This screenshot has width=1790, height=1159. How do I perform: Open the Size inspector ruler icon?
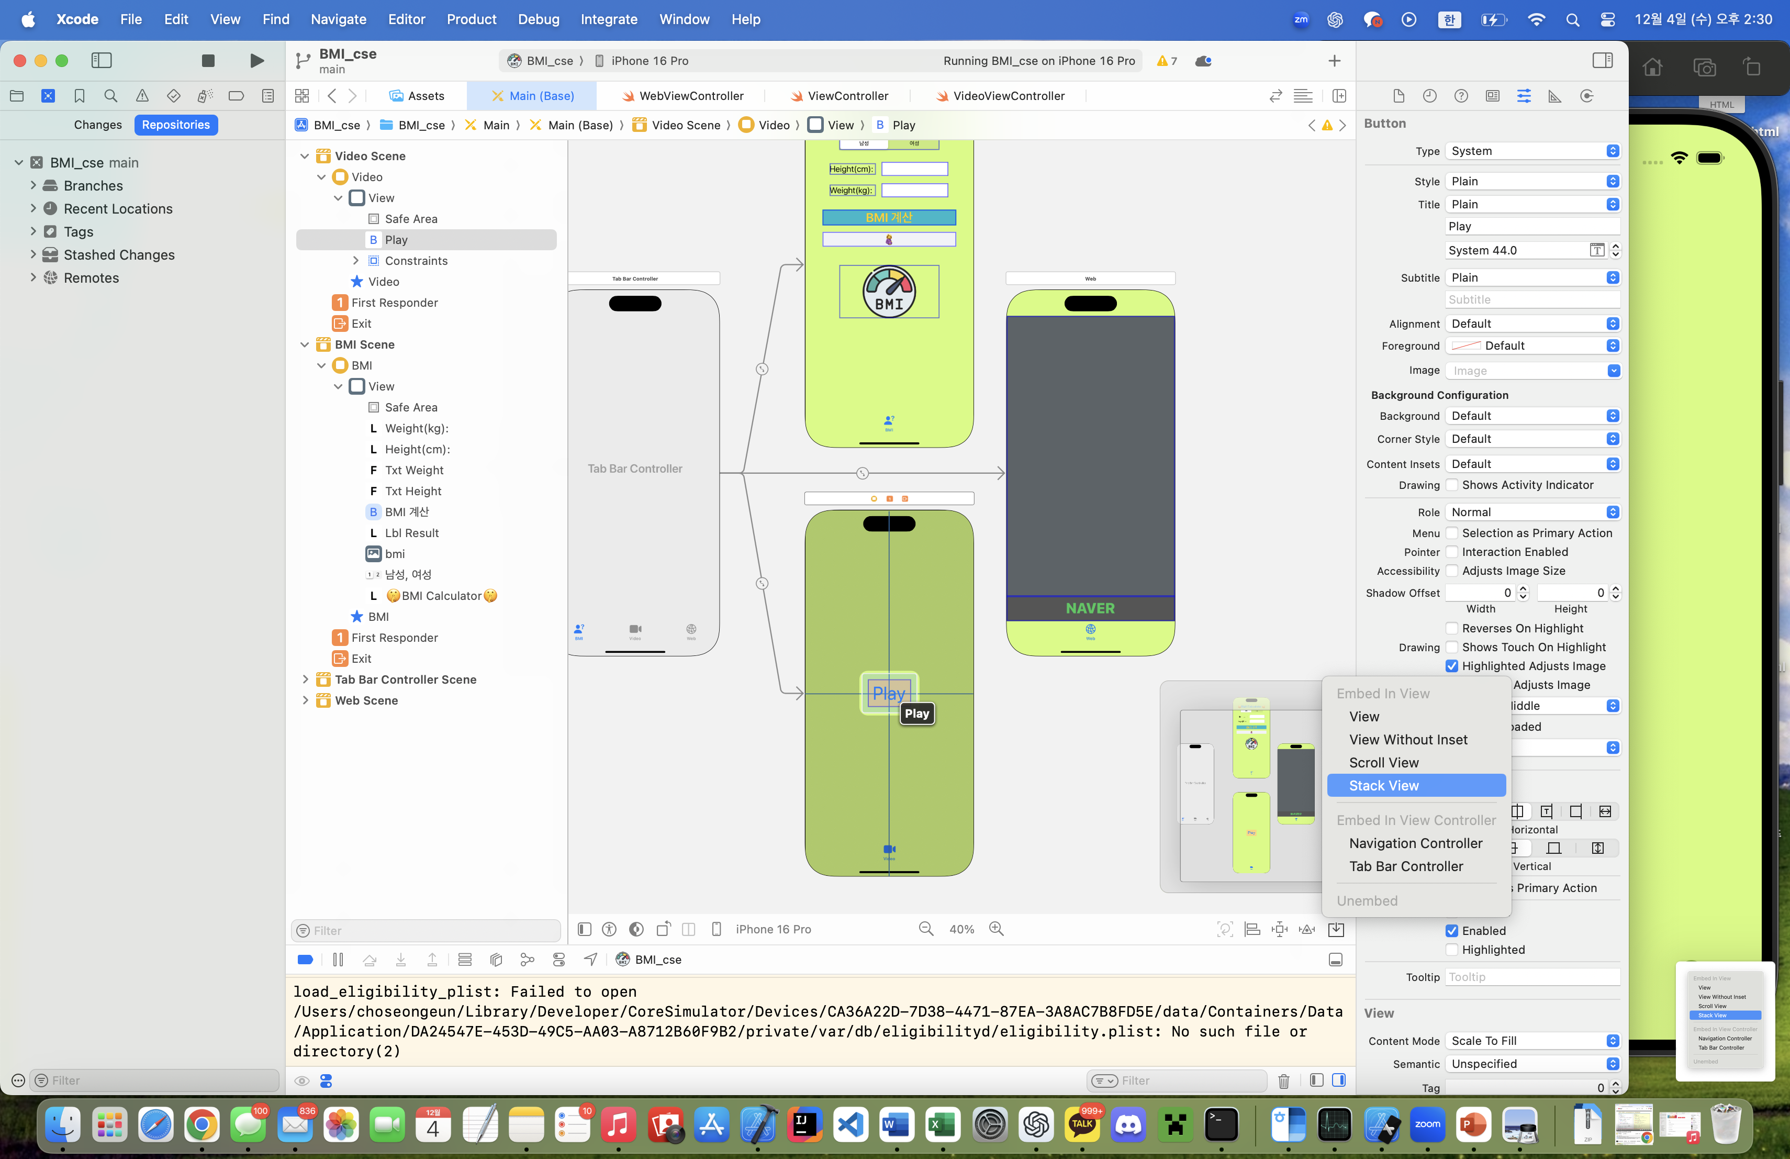(1554, 95)
